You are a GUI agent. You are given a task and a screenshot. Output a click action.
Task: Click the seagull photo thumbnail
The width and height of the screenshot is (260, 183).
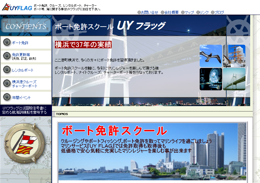[x=211, y=56]
